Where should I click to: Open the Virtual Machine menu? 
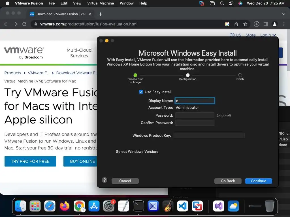pos(101,3)
